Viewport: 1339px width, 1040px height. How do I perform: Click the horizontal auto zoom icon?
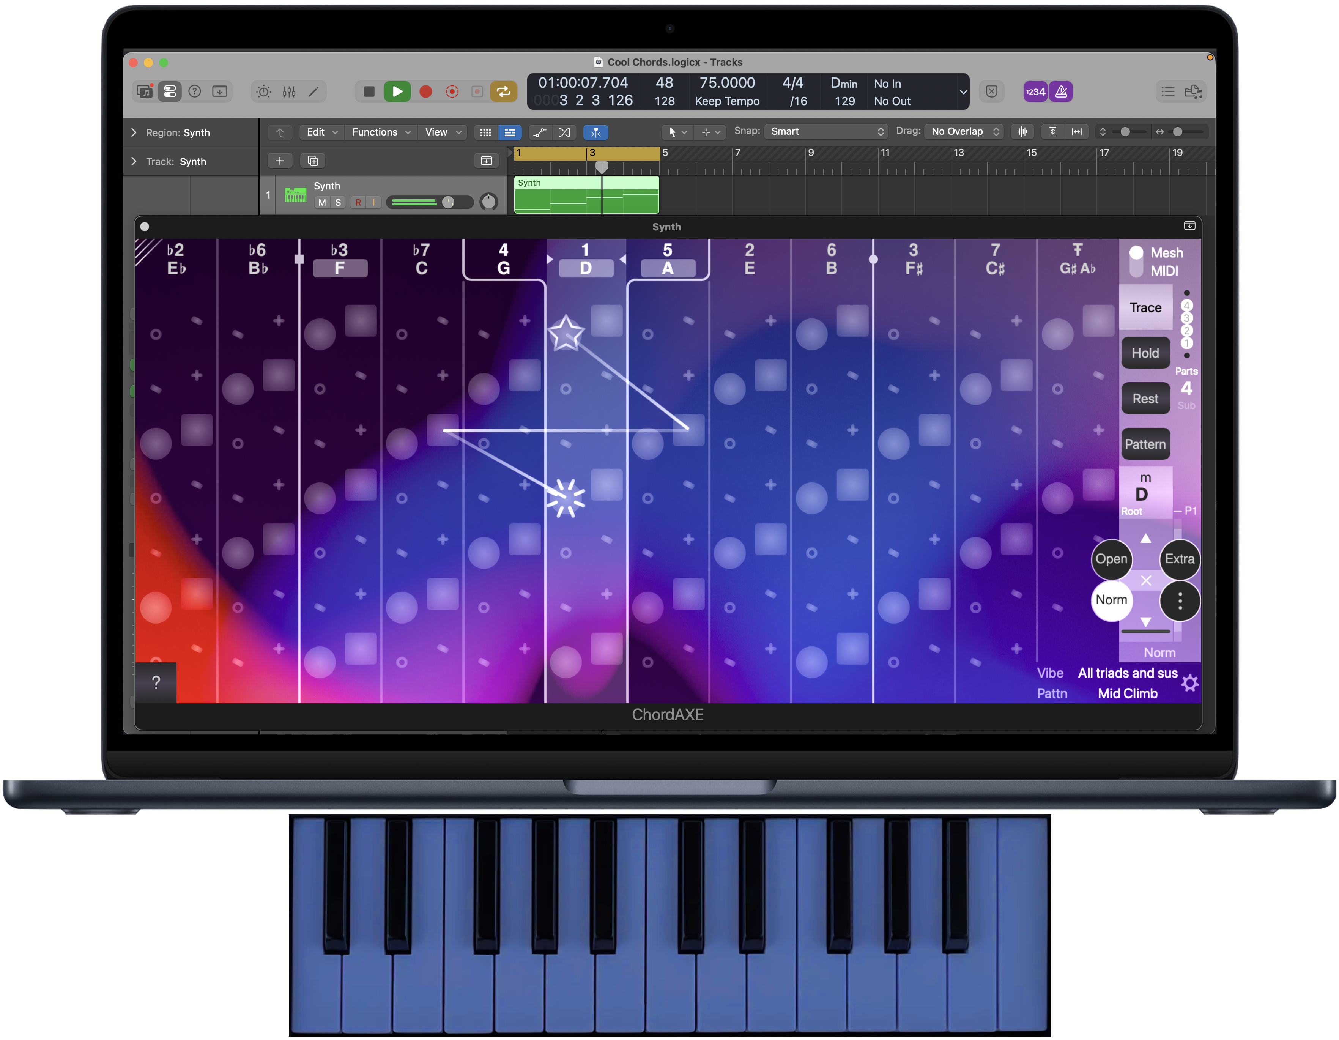tap(1077, 131)
